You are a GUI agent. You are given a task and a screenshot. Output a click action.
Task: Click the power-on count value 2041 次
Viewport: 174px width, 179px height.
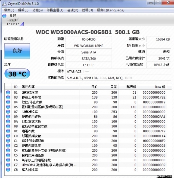pos(159,58)
